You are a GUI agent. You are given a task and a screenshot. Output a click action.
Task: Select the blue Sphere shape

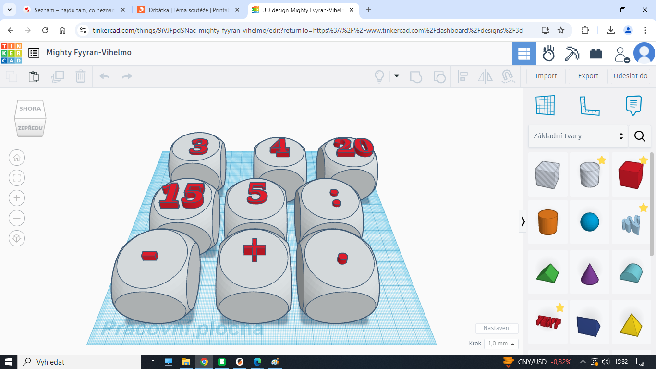click(x=590, y=222)
